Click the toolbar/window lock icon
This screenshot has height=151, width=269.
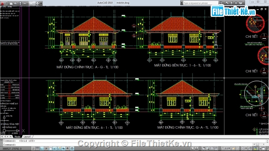coord(250,148)
